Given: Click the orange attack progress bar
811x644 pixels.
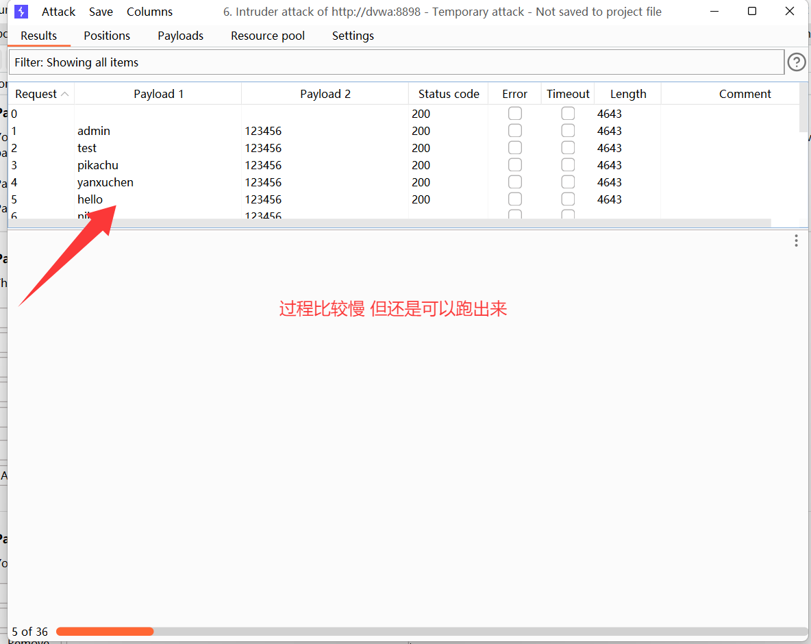Looking at the screenshot, I should click(105, 632).
